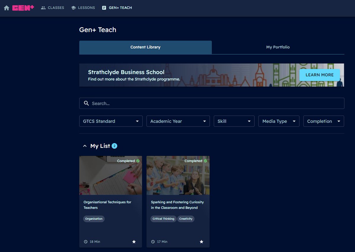Click the Gen+ Teach page heading
This screenshot has width=355, height=252.
tap(98, 30)
